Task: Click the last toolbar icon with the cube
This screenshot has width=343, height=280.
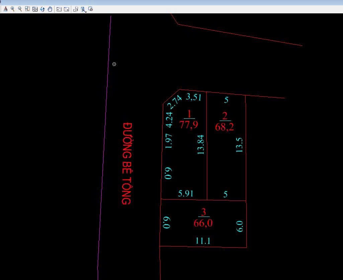Action: coord(91,9)
